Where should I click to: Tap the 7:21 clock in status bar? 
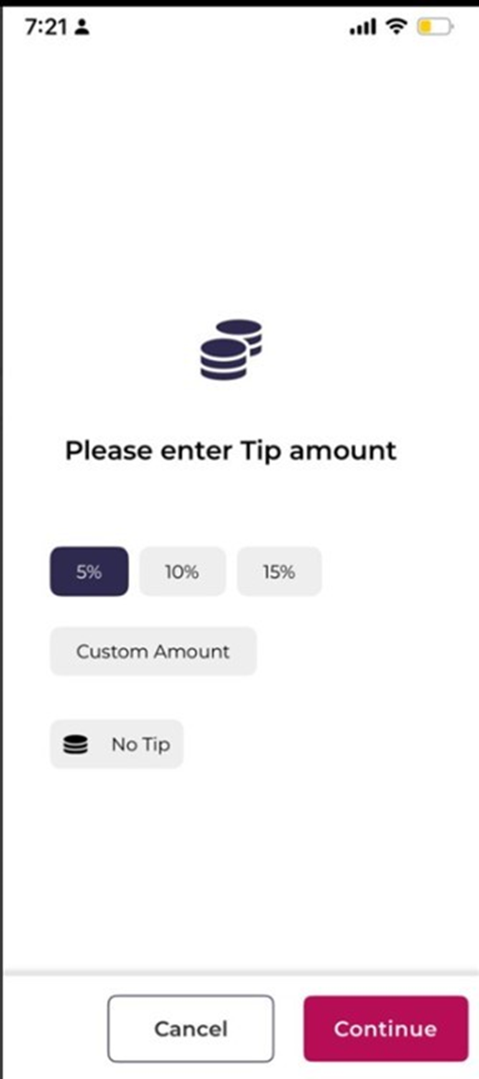[48, 27]
